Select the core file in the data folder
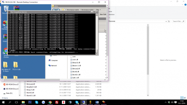This screenshot has width=187, height=105. (x=73, y=57)
